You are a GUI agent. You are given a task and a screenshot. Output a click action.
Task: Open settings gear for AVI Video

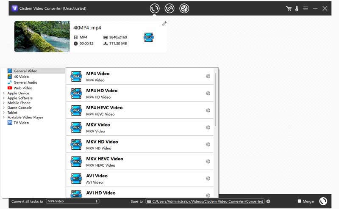point(208,179)
